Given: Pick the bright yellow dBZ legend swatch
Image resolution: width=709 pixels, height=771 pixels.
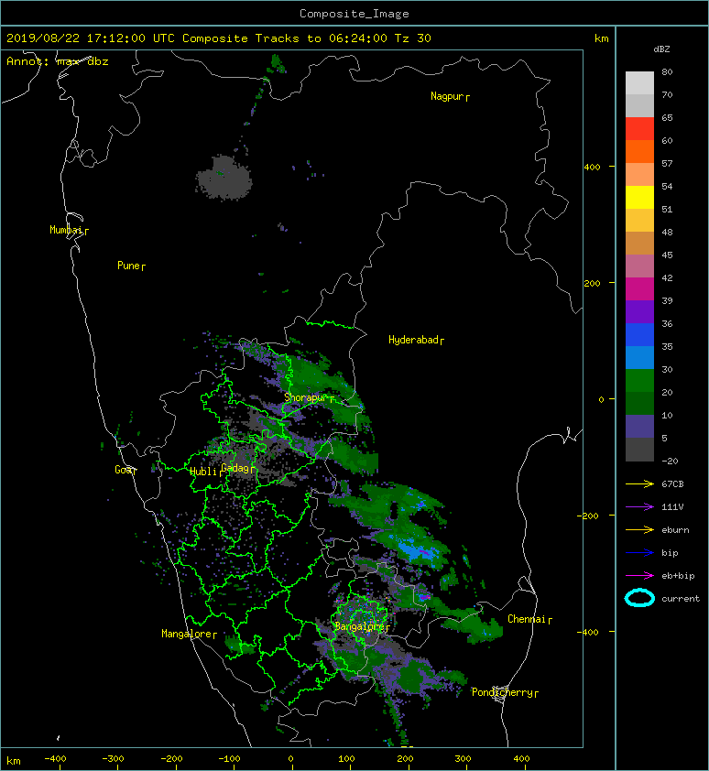Looking at the screenshot, I should click(639, 198).
